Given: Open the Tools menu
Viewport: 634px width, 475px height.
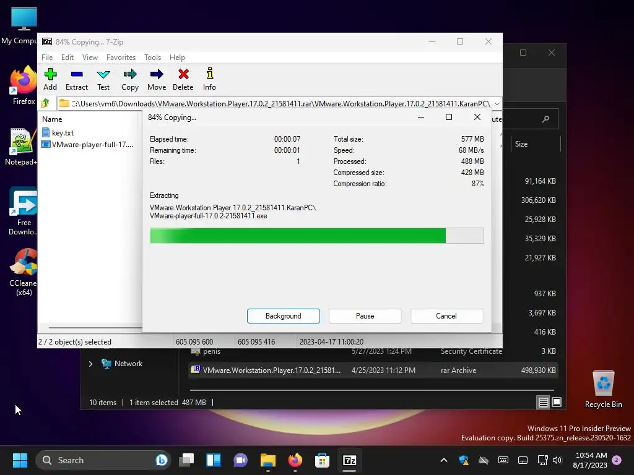Looking at the screenshot, I should [152, 58].
